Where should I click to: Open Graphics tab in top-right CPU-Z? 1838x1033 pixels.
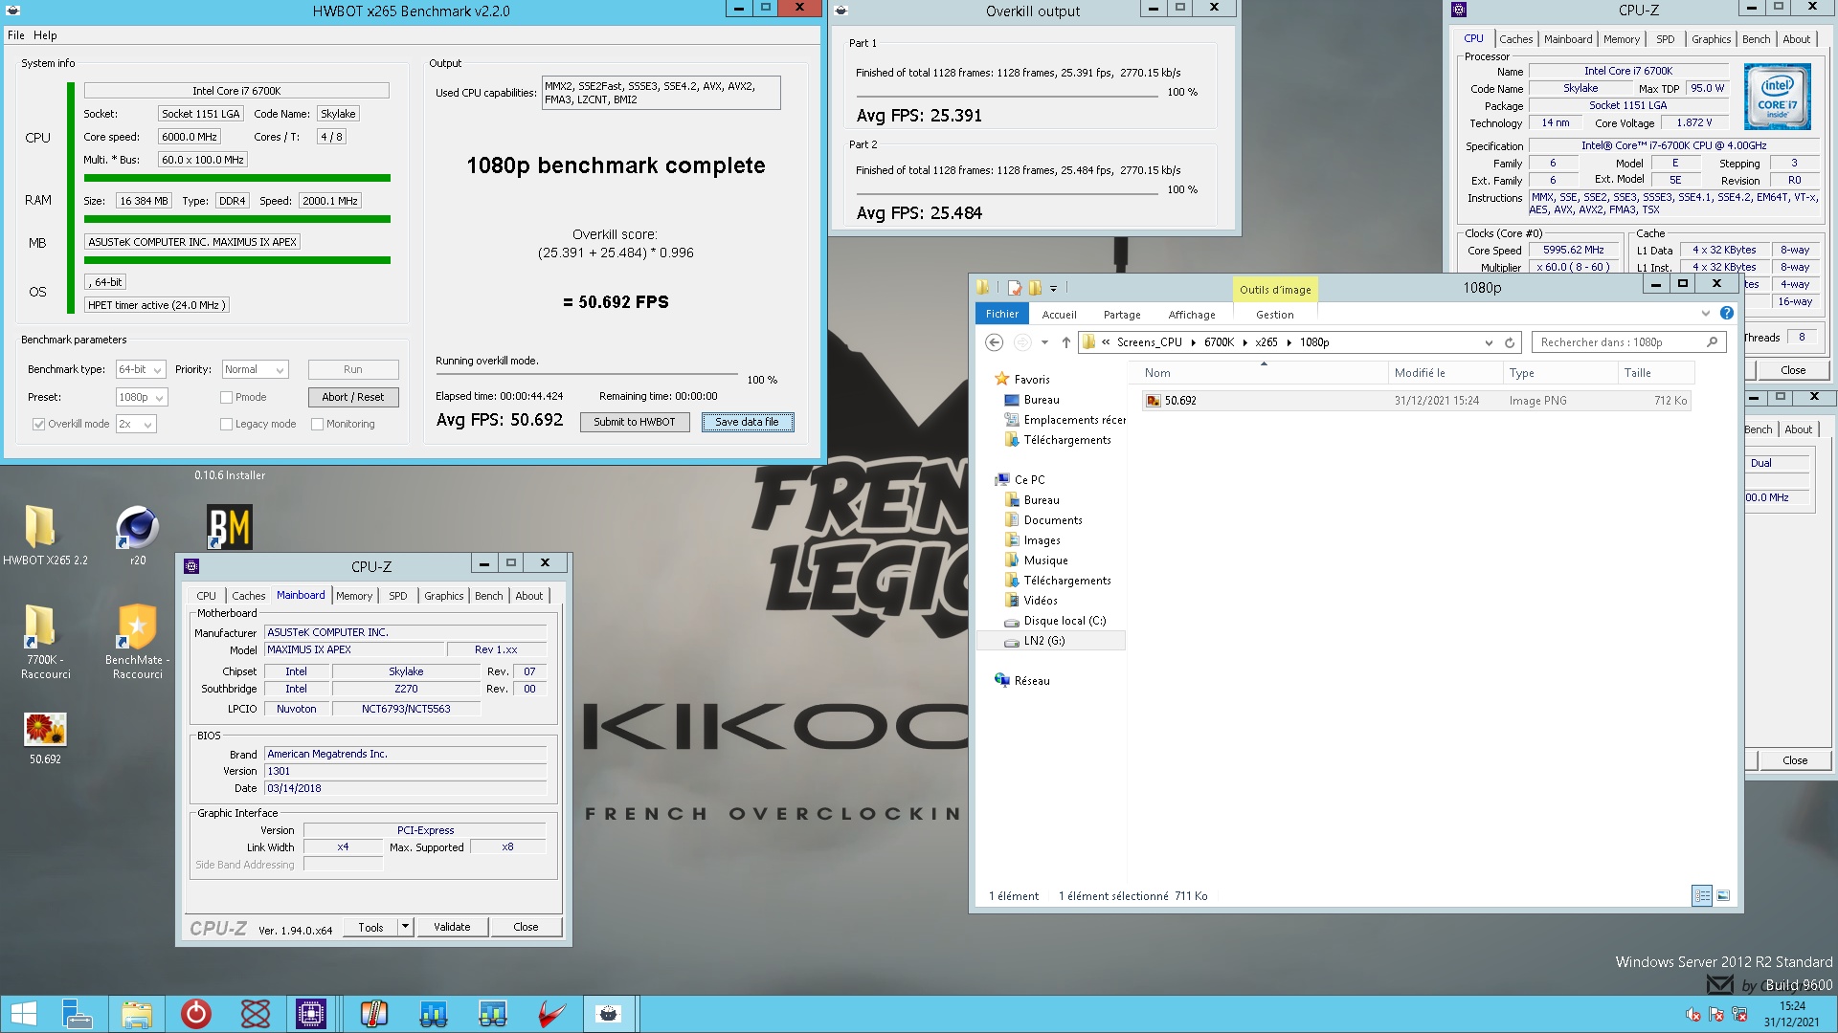tap(1711, 39)
